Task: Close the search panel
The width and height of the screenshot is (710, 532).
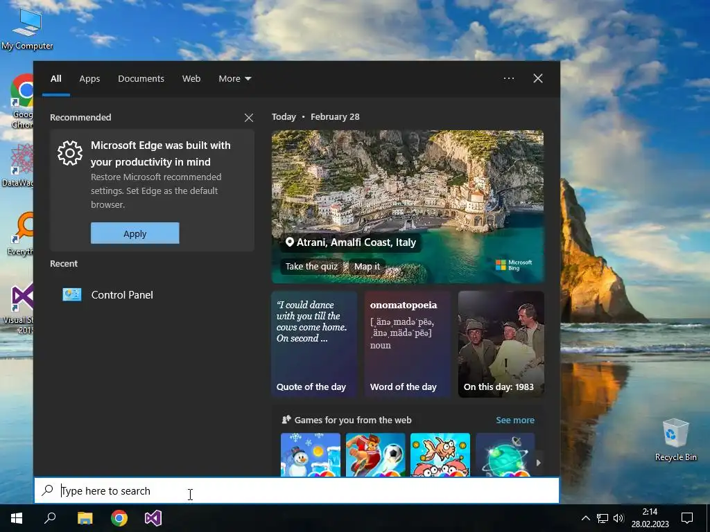Action: pyautogui.click(x=538, y=78)
